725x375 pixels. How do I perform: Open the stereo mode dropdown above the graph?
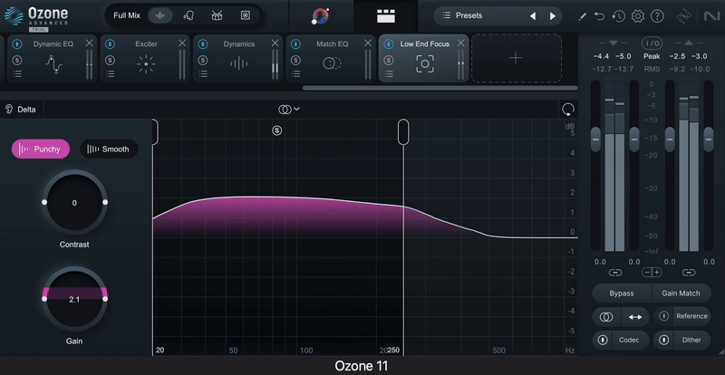point(289,109)
